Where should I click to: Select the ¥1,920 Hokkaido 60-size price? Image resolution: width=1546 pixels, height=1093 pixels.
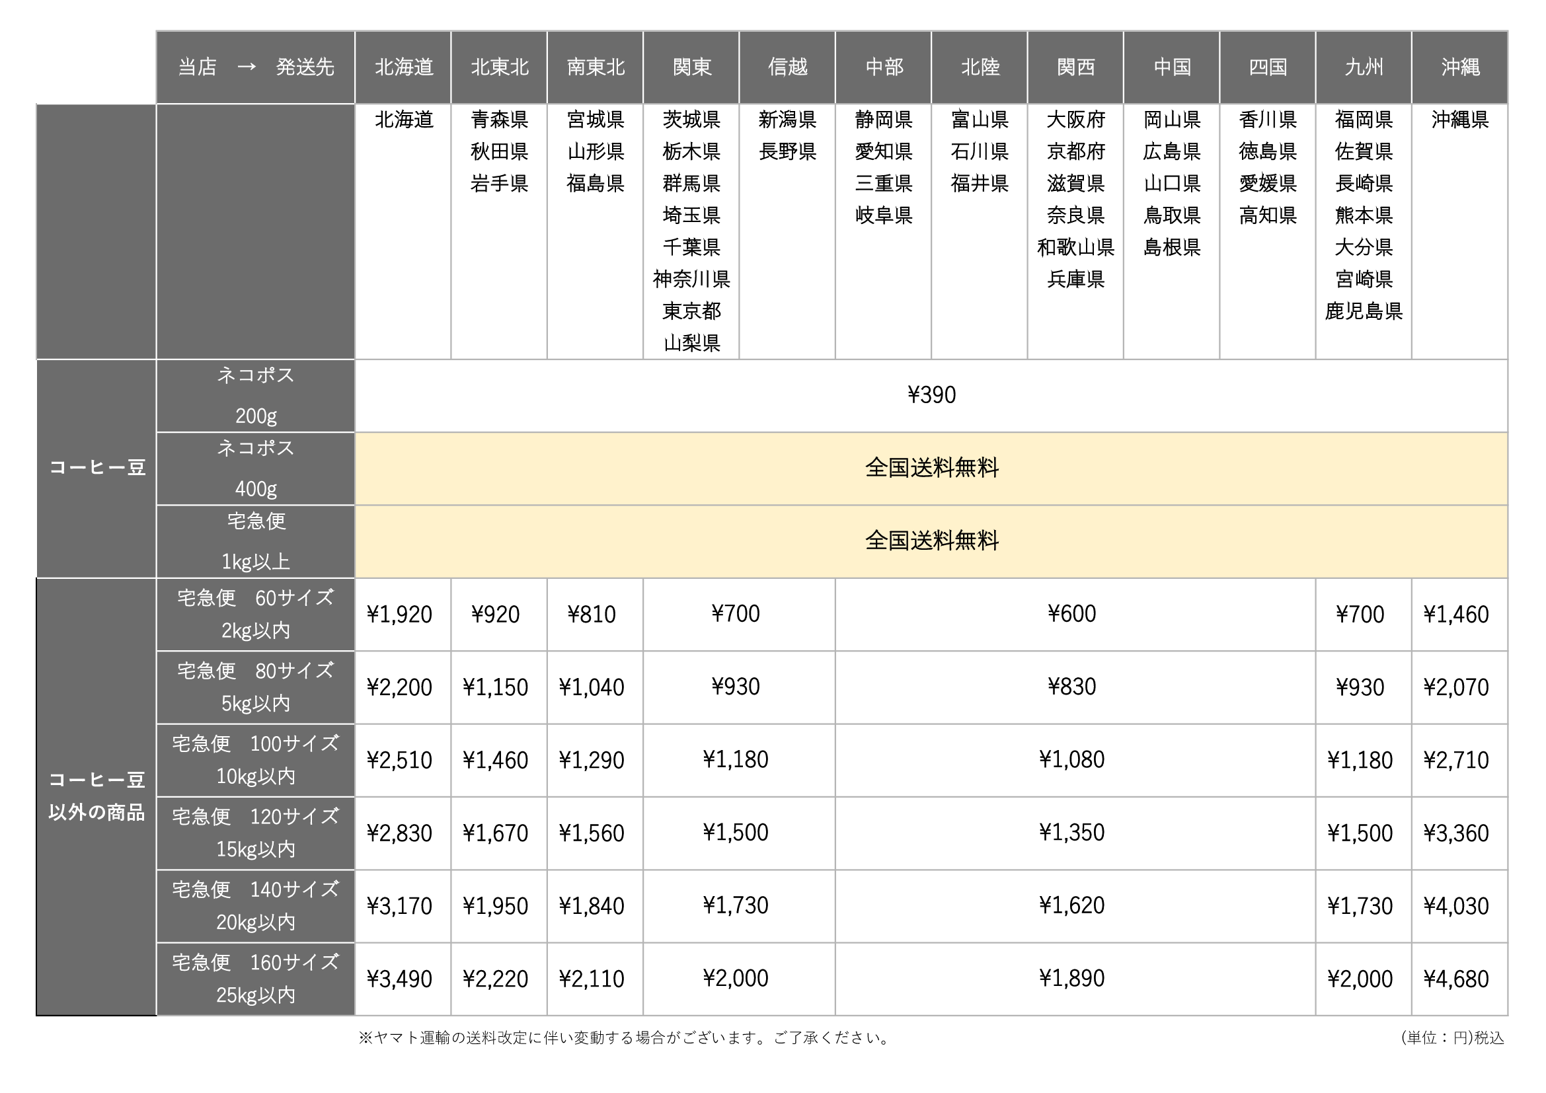coord(399,615)
